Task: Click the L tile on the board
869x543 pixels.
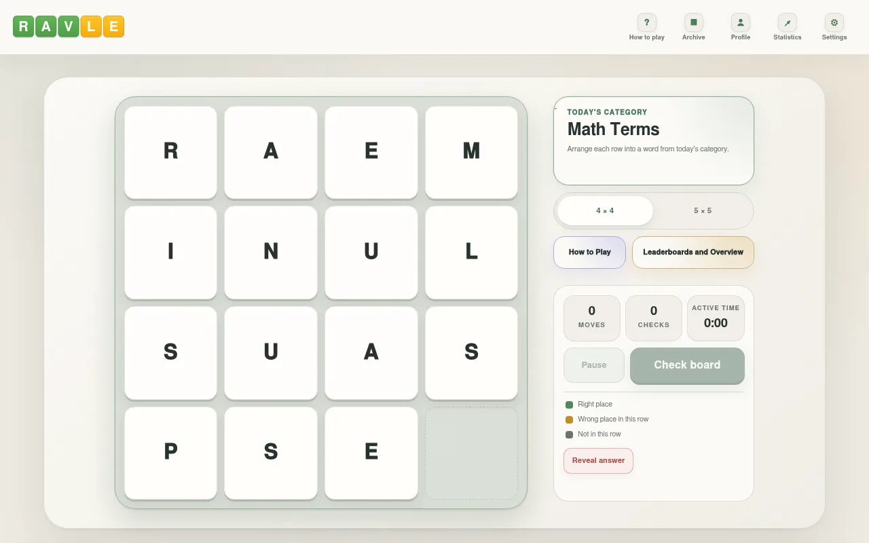Action: (471, 252)
